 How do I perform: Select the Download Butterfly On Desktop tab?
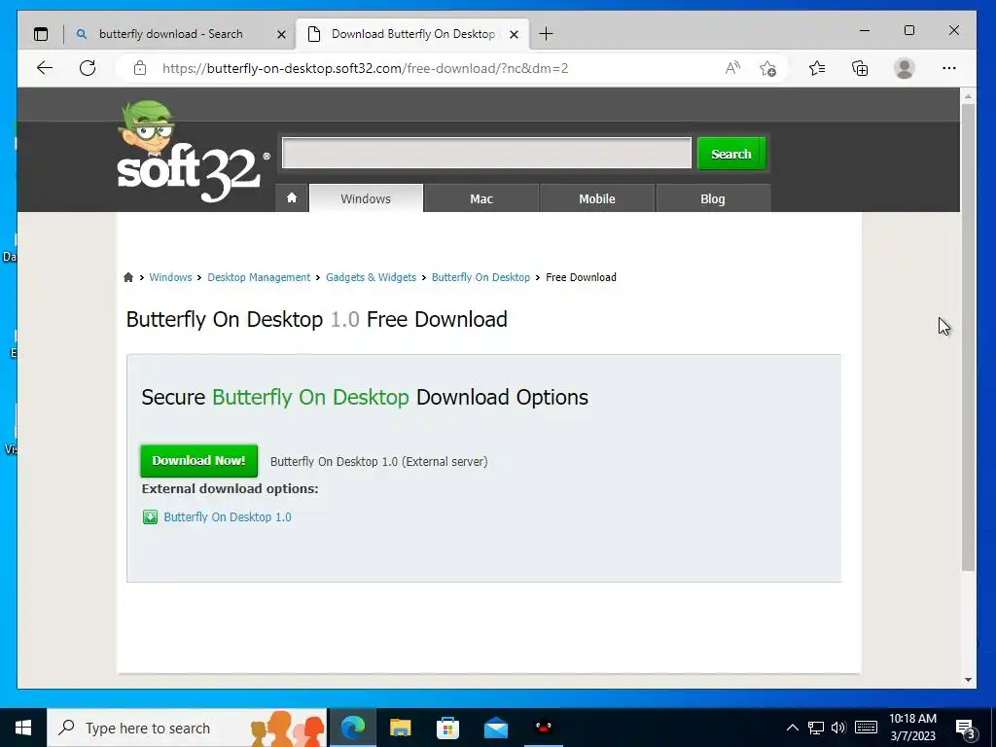coord(412,34)
